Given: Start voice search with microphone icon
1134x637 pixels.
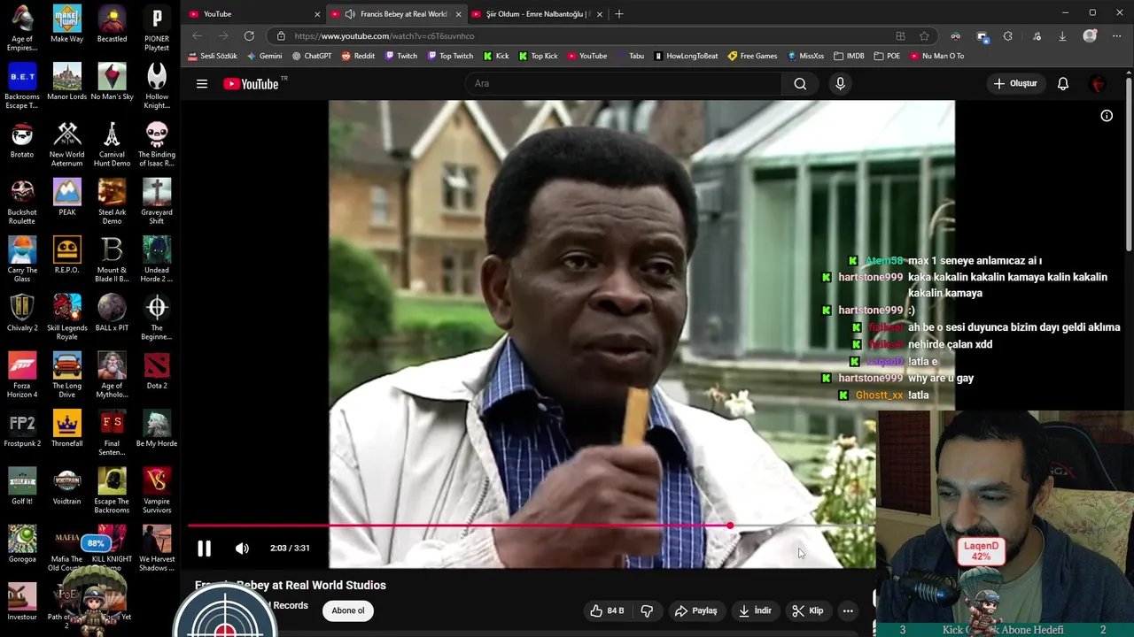Looking at the screenshot, I should (x=840, y=84).
